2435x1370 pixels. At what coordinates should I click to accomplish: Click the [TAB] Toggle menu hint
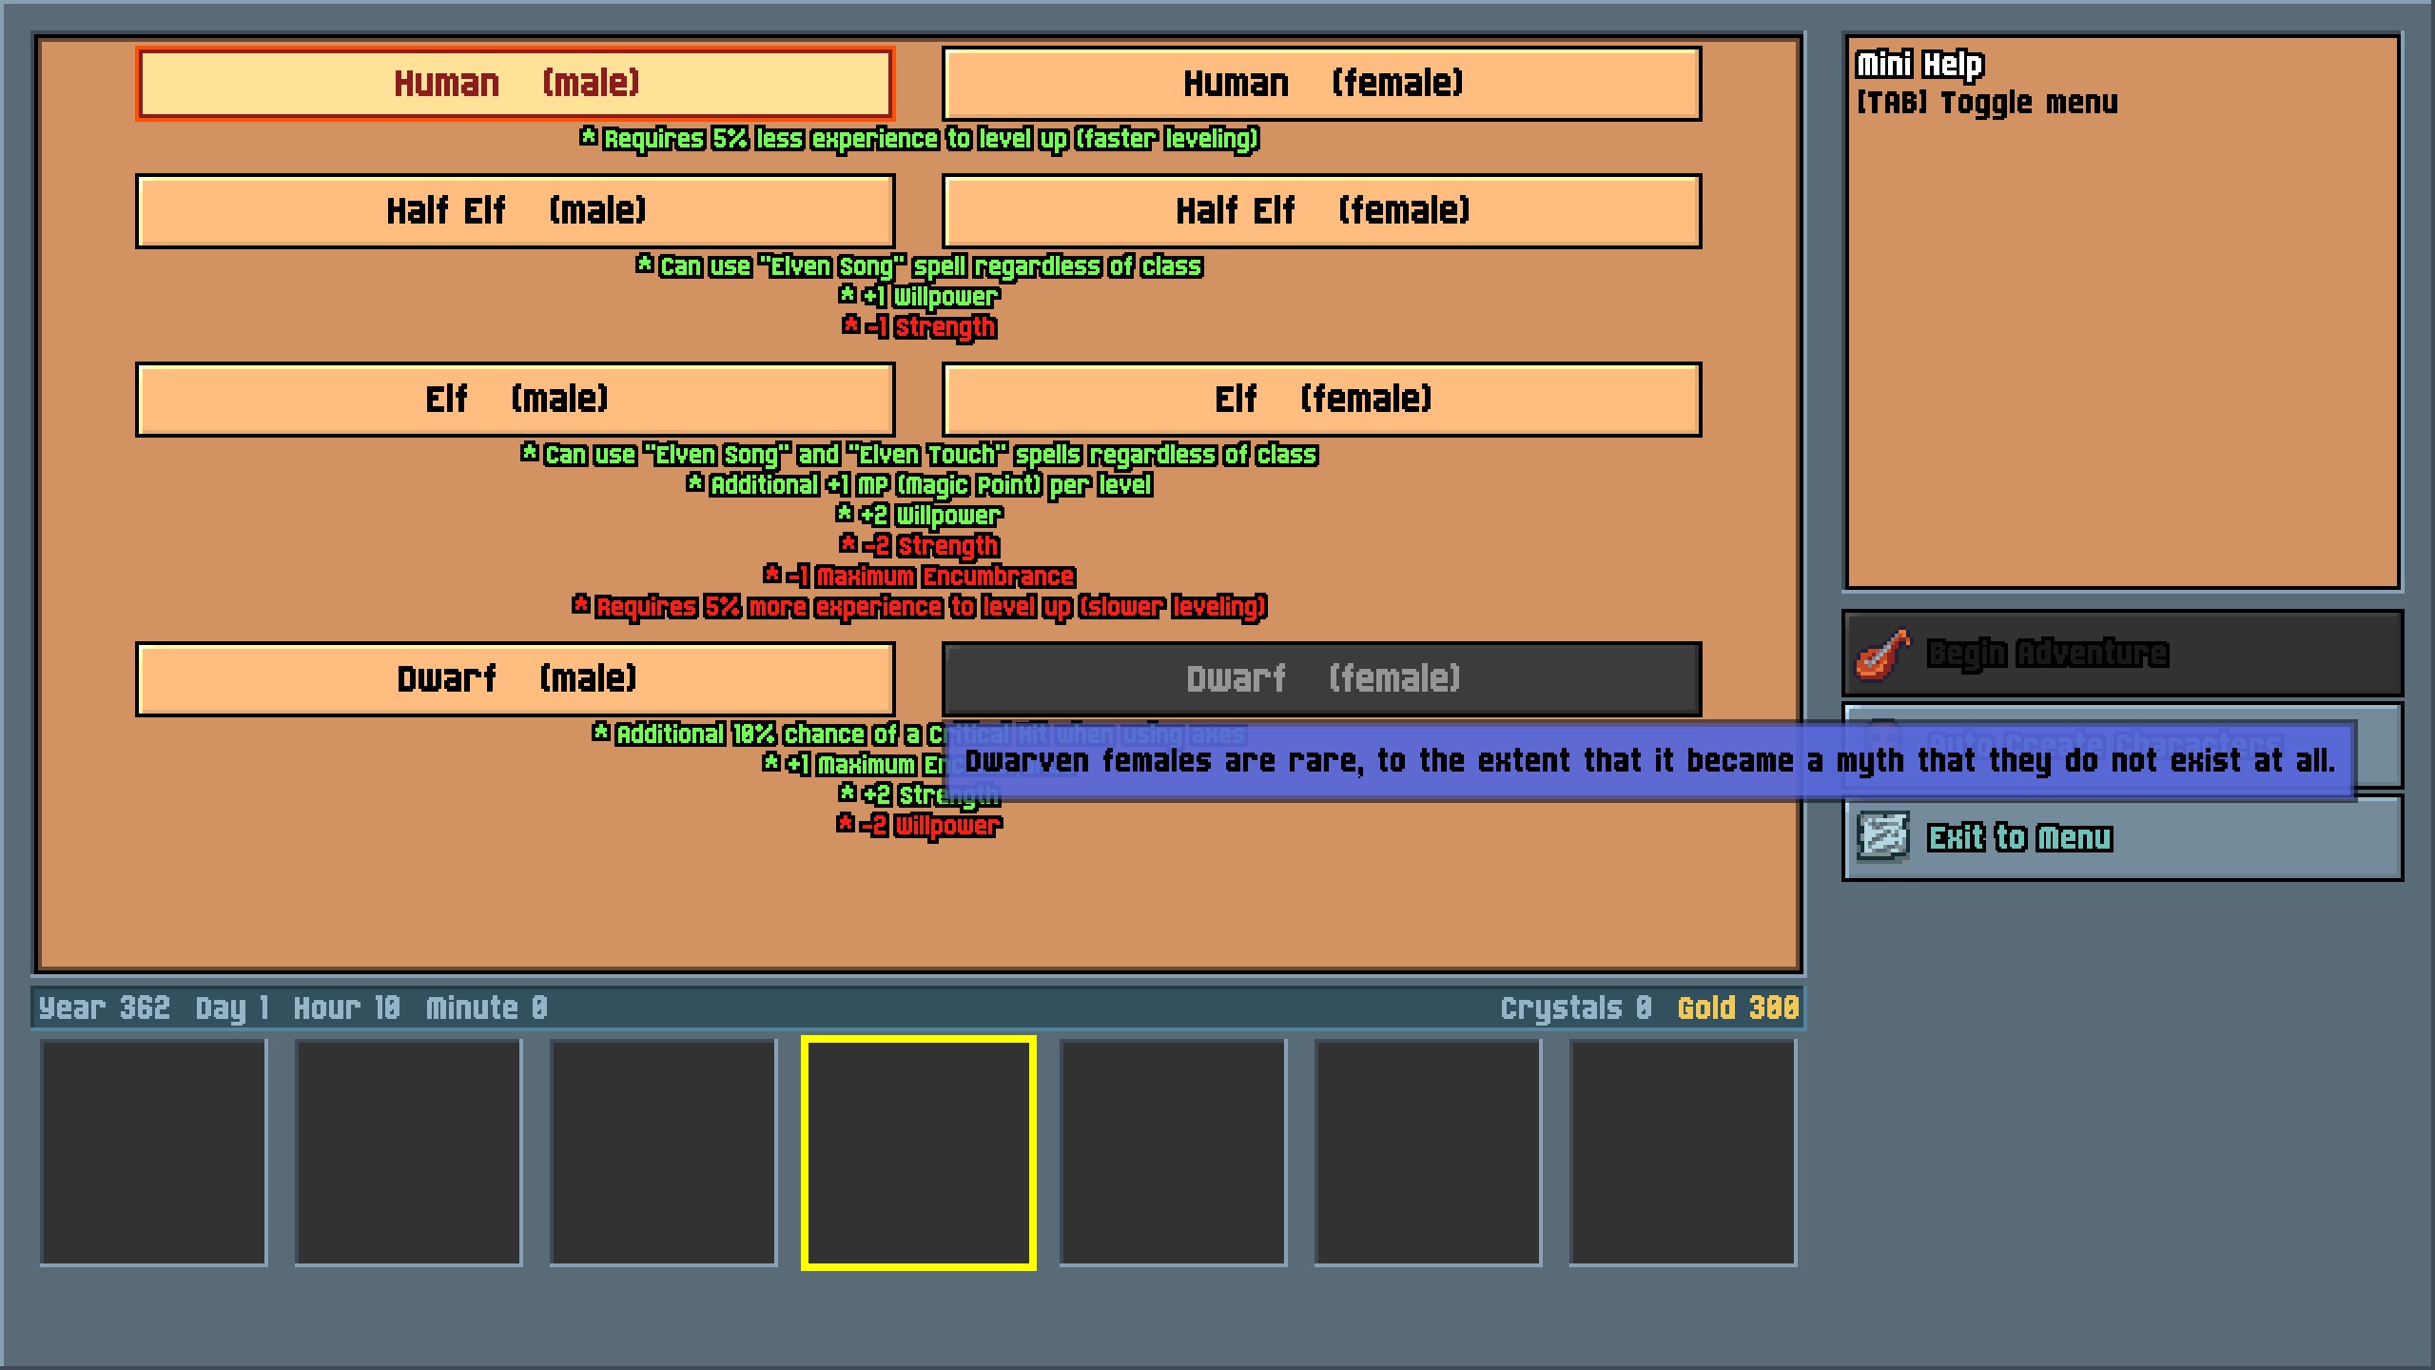(x=1987, y=103)
